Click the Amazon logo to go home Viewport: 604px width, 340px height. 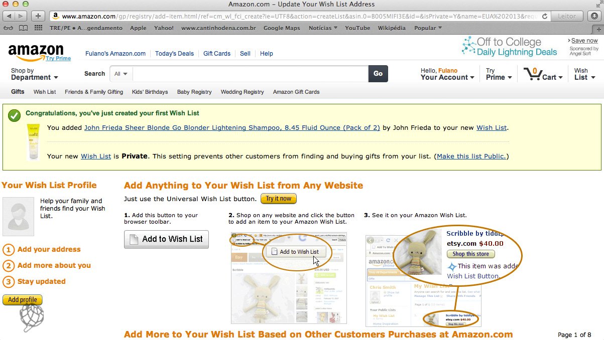coord(35,50)
